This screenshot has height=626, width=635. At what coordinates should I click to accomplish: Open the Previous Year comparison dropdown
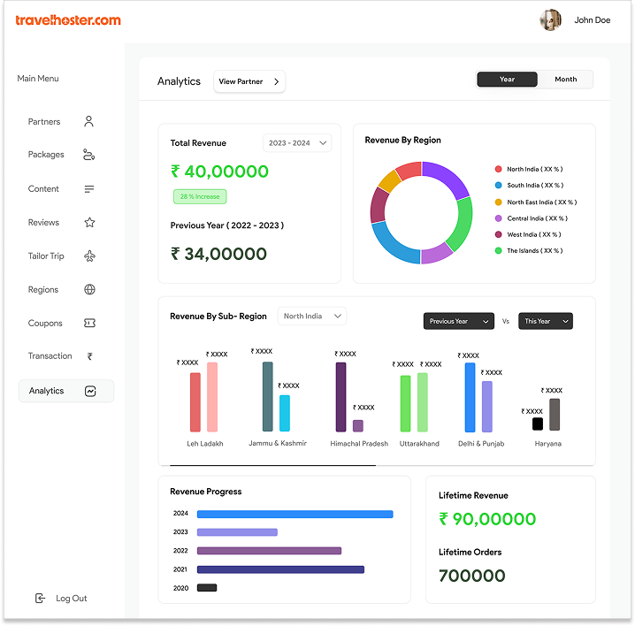coord(459,321)
